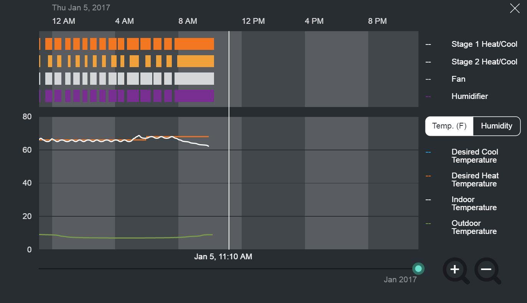The width and height of the screenshot is (527, 303).
Task: Hide the Indoor Temperature line
Action: (474, 203)
